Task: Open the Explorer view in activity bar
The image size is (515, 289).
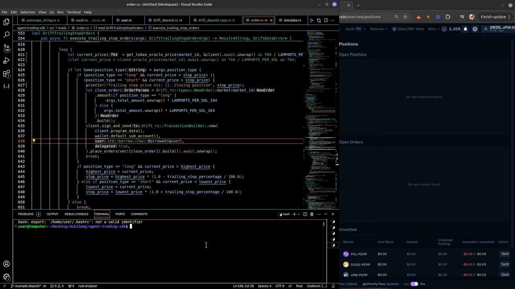Action: coord(6,22)
